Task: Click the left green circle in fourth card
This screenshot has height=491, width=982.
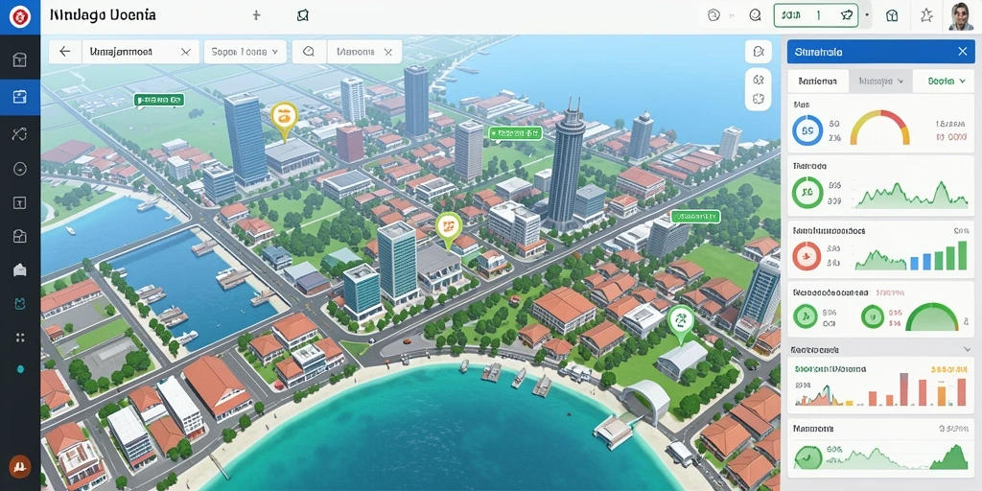Action: (806, 316)
